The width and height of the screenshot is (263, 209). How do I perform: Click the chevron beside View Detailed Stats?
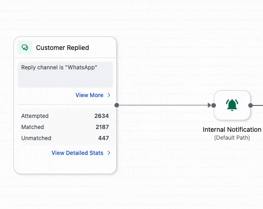[x=109, y=153]
